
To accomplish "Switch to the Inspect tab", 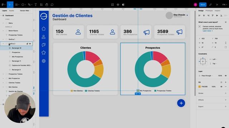I will click(217, 11).
